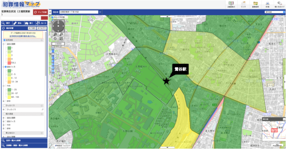This screenshot has width=286, height=149.
Task: Open the 区市町村の犯罪件数を表示する link
Action: [23, 36]
